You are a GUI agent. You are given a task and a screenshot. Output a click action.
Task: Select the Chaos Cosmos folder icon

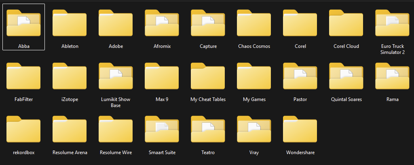(254, 23)
